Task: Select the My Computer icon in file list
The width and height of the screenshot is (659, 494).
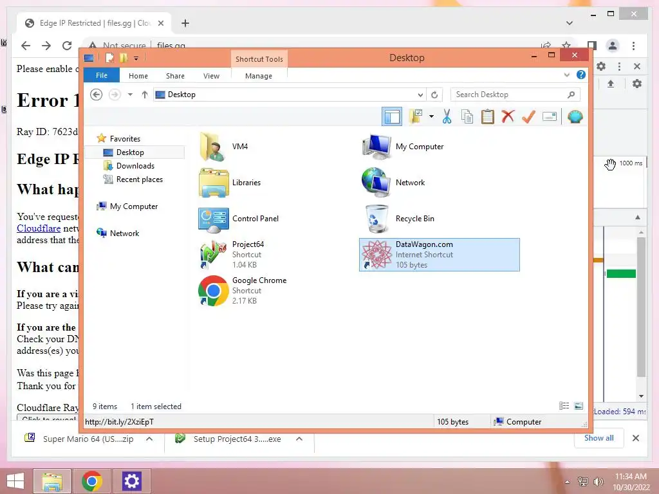Action: 377,147
